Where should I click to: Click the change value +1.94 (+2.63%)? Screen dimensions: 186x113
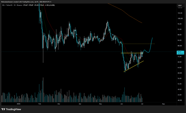tap(50, 5)
